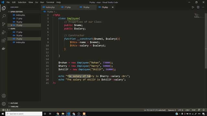Screen dimensions: 207x116
Task: Click the __construct function name
Action: pos(85,39)
